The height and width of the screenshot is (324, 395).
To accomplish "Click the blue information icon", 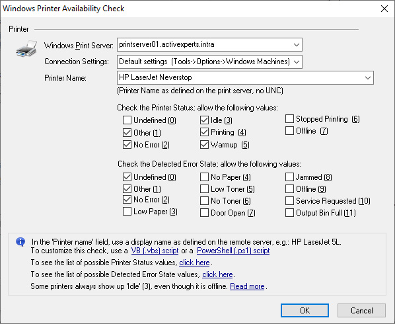I will coord(20,242).
